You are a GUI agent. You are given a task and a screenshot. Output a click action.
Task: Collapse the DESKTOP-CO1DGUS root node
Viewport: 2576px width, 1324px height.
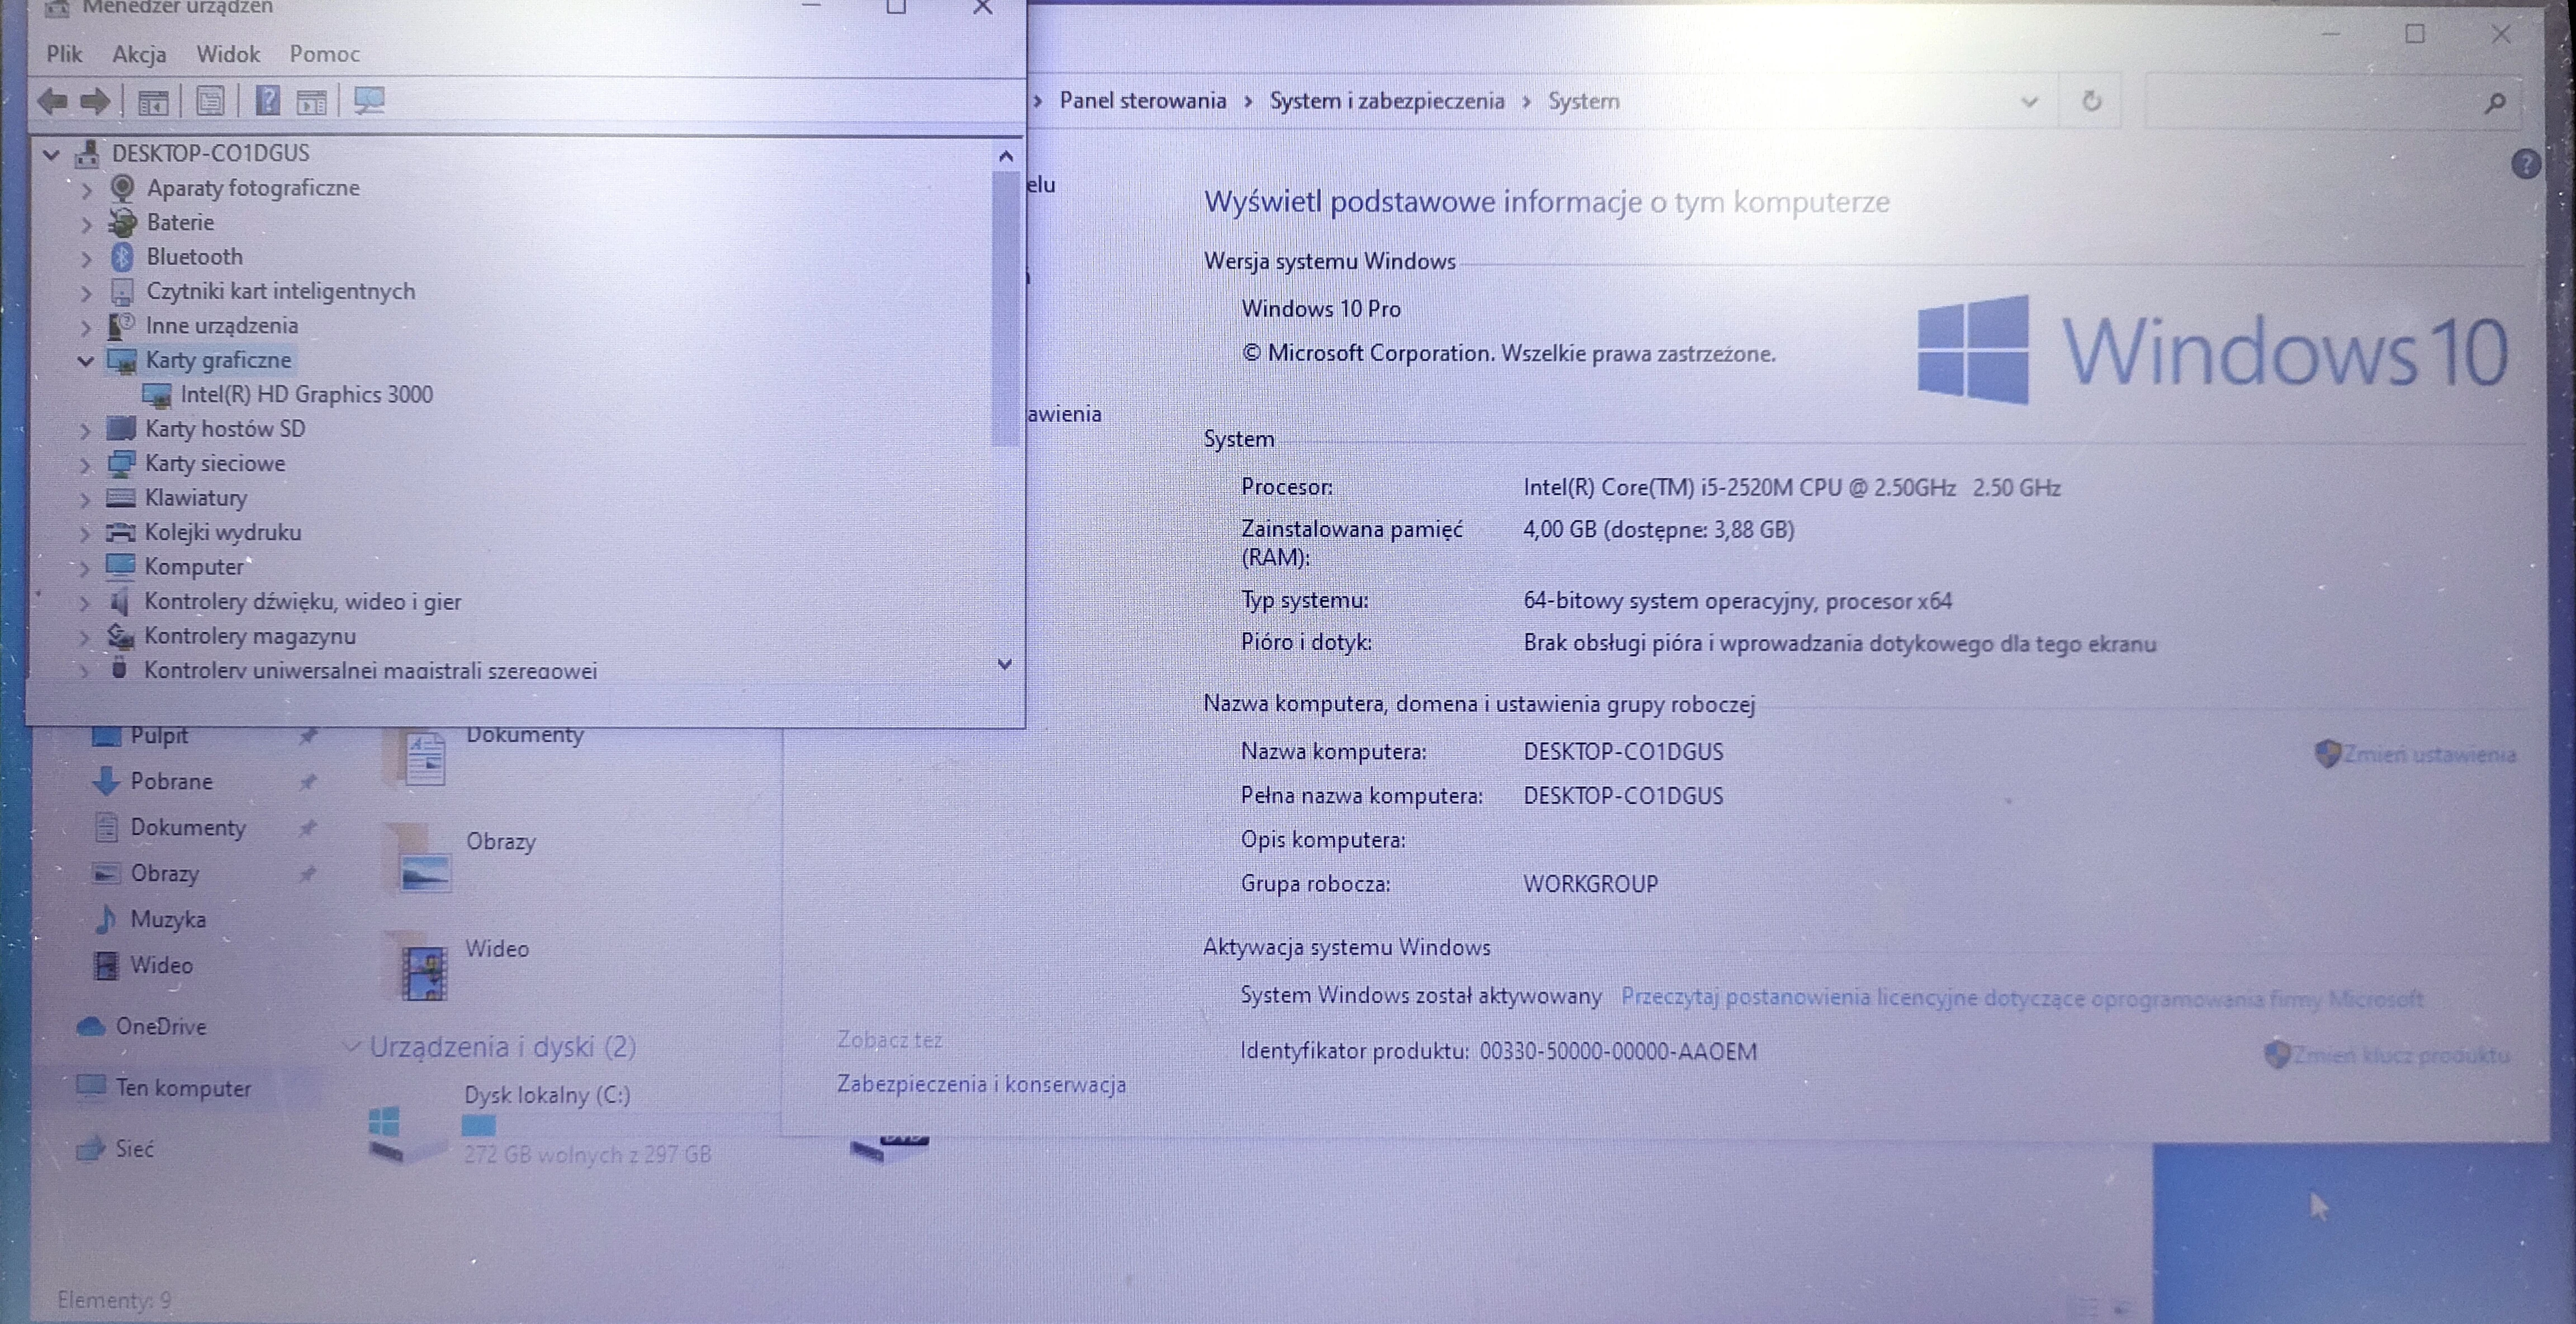coord(52,154)
